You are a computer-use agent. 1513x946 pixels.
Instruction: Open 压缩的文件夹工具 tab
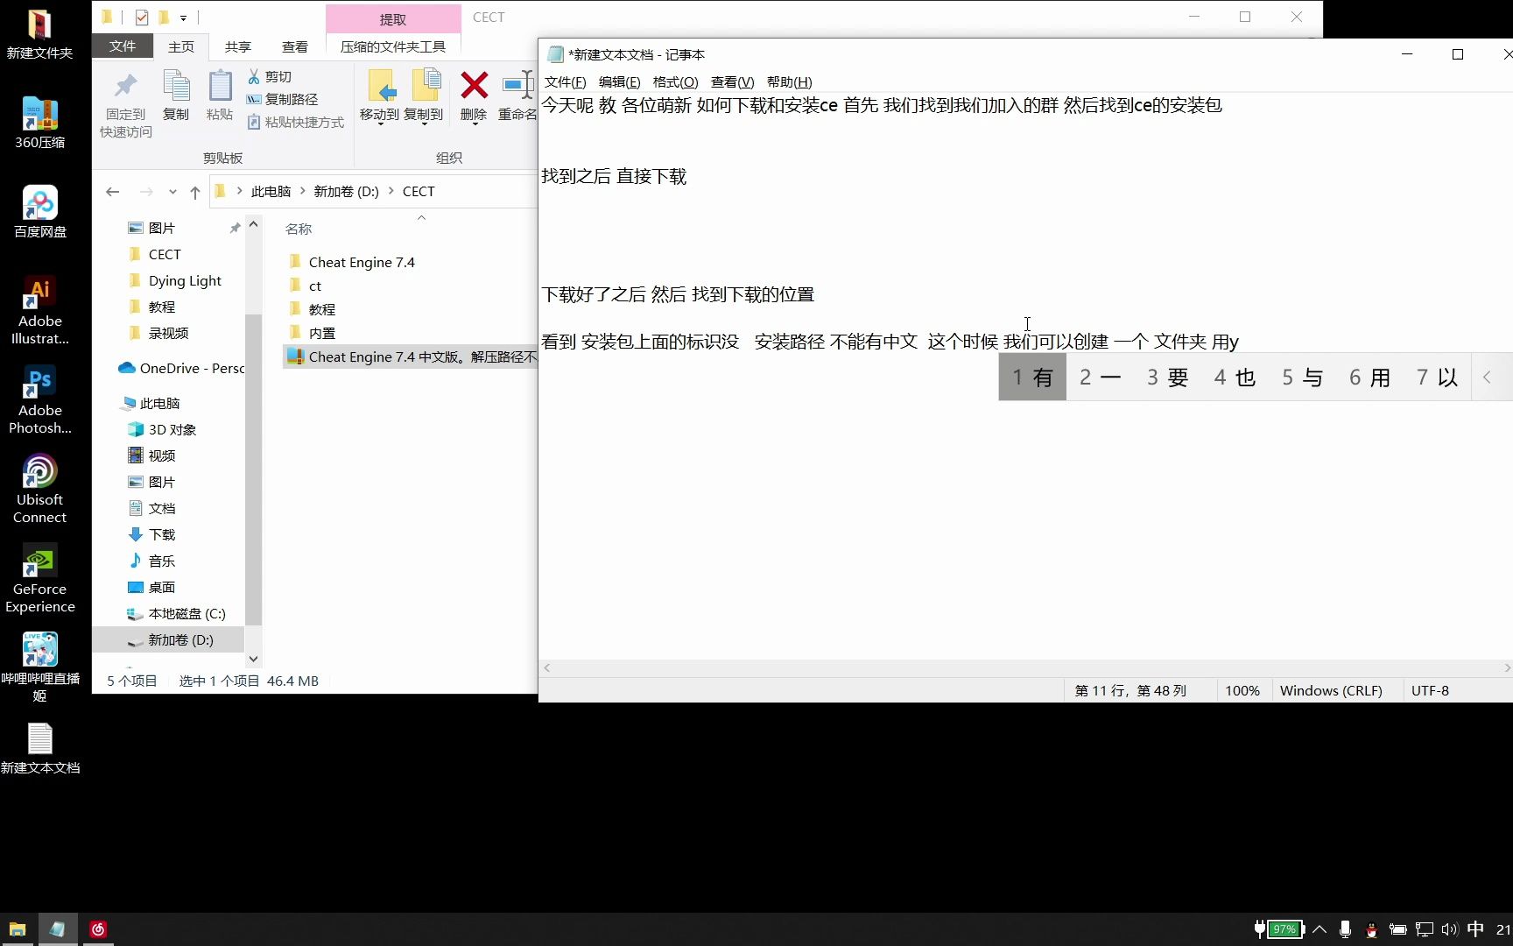pos(393,46)
